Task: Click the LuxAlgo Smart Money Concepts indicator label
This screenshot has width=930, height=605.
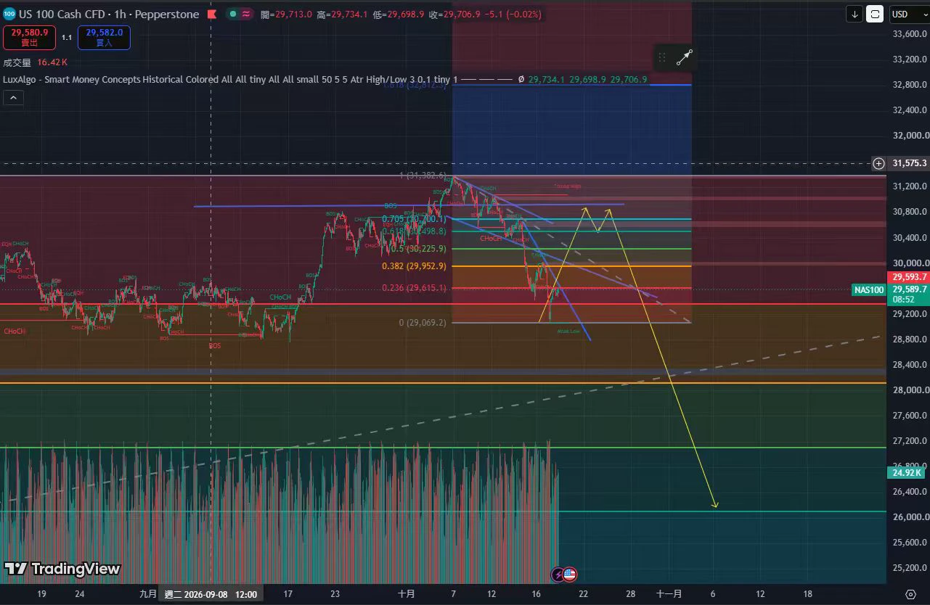Action: [x=231, y=79]
